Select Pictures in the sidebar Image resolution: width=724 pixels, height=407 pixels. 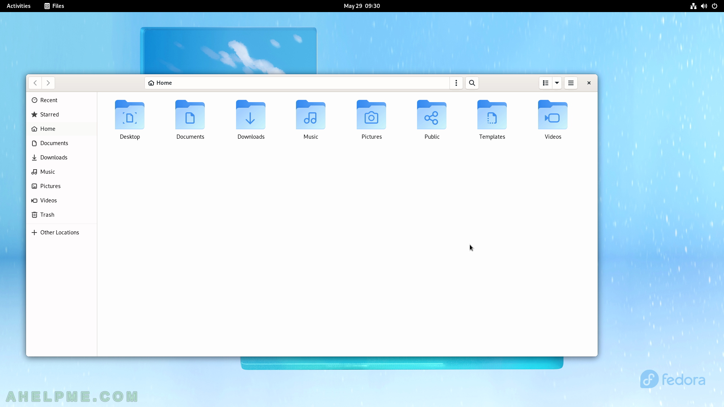tap(61, 186)
